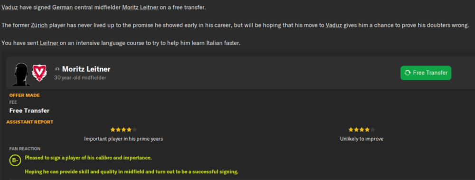Click the 'Unlikely to improve' text
This screenshot has height=180, width=475.
361,139
